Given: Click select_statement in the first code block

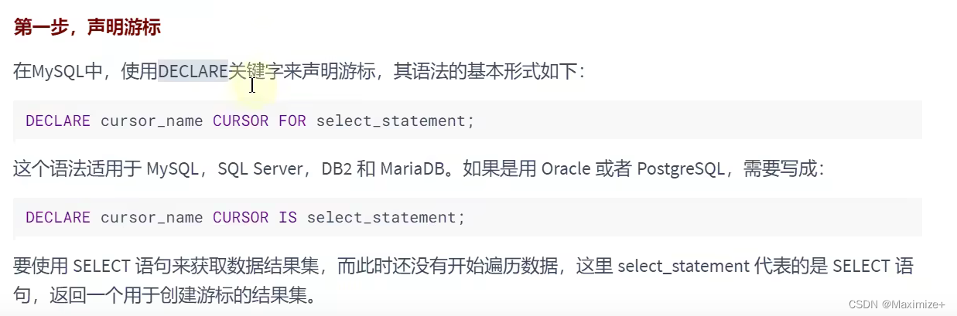Looking at the screenshot, I should [391, 121].
